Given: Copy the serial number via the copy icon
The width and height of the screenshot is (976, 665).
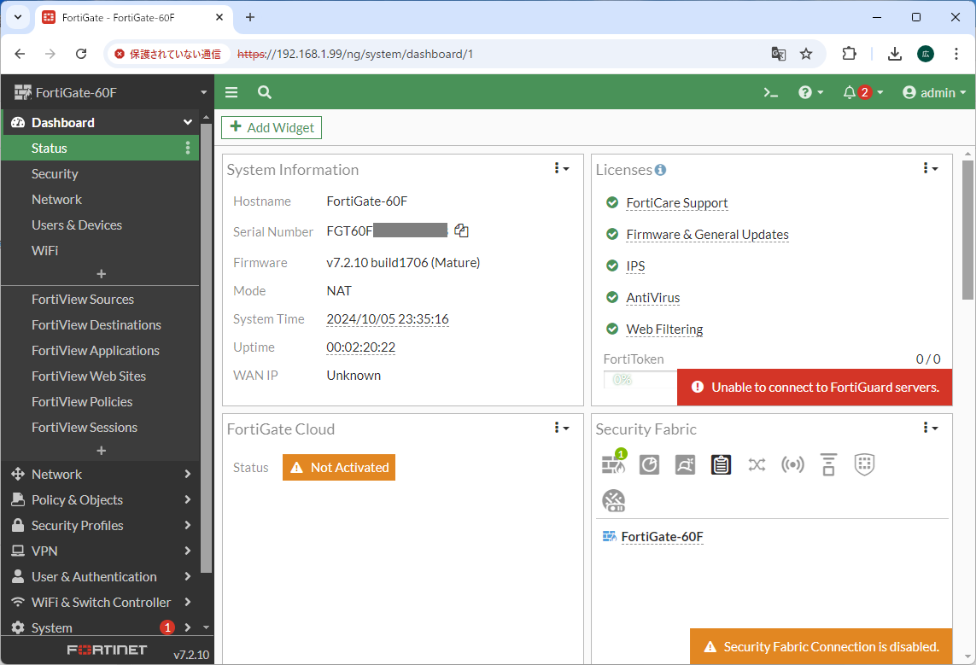Looking at the screenshot, I should (x=461, y=230).
